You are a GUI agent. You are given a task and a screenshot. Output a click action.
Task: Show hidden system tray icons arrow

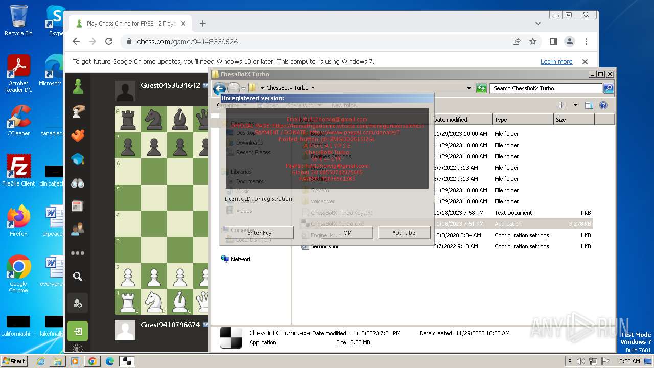tap(570, 361)
